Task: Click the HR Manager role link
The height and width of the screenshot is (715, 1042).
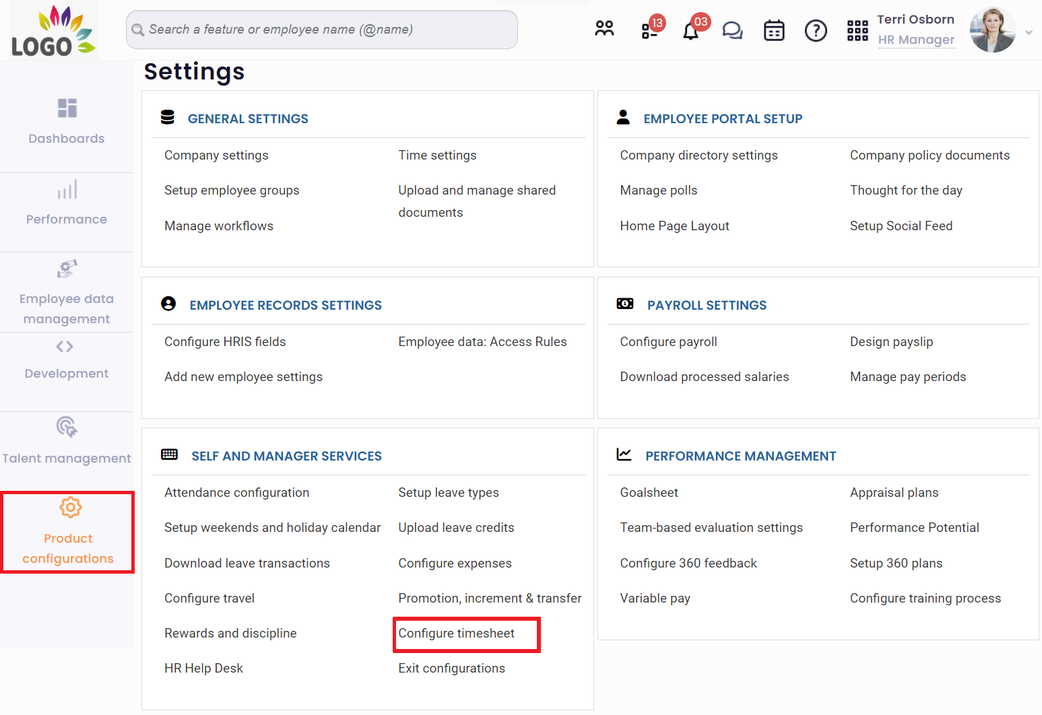Action: (916, 40)
